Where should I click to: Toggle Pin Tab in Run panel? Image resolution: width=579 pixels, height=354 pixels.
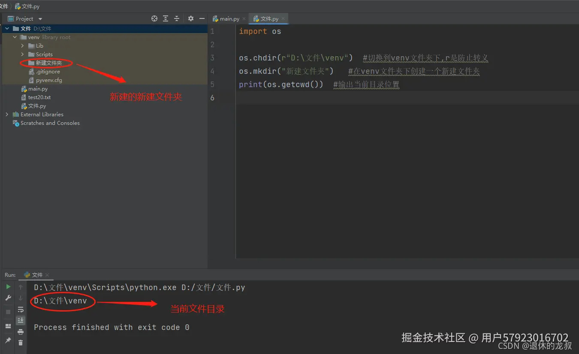[8, 340]
